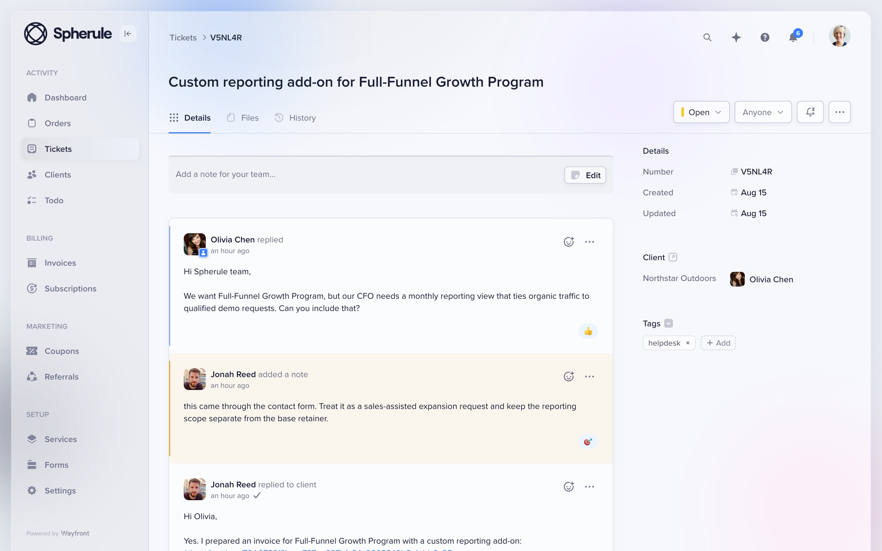Open Settings in sidebar
Viewport: 882px width, 551px height.
pos(80,490)
